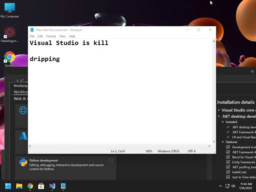The width and height of the screenshot is (256, 192).
Task: Click the web globe workload icon
Action: click(x=23, y=110)
